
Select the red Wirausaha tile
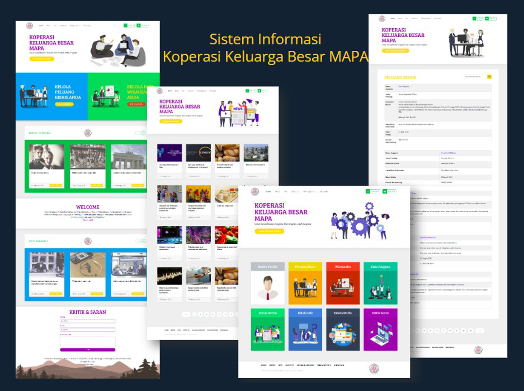coord(343,284)
